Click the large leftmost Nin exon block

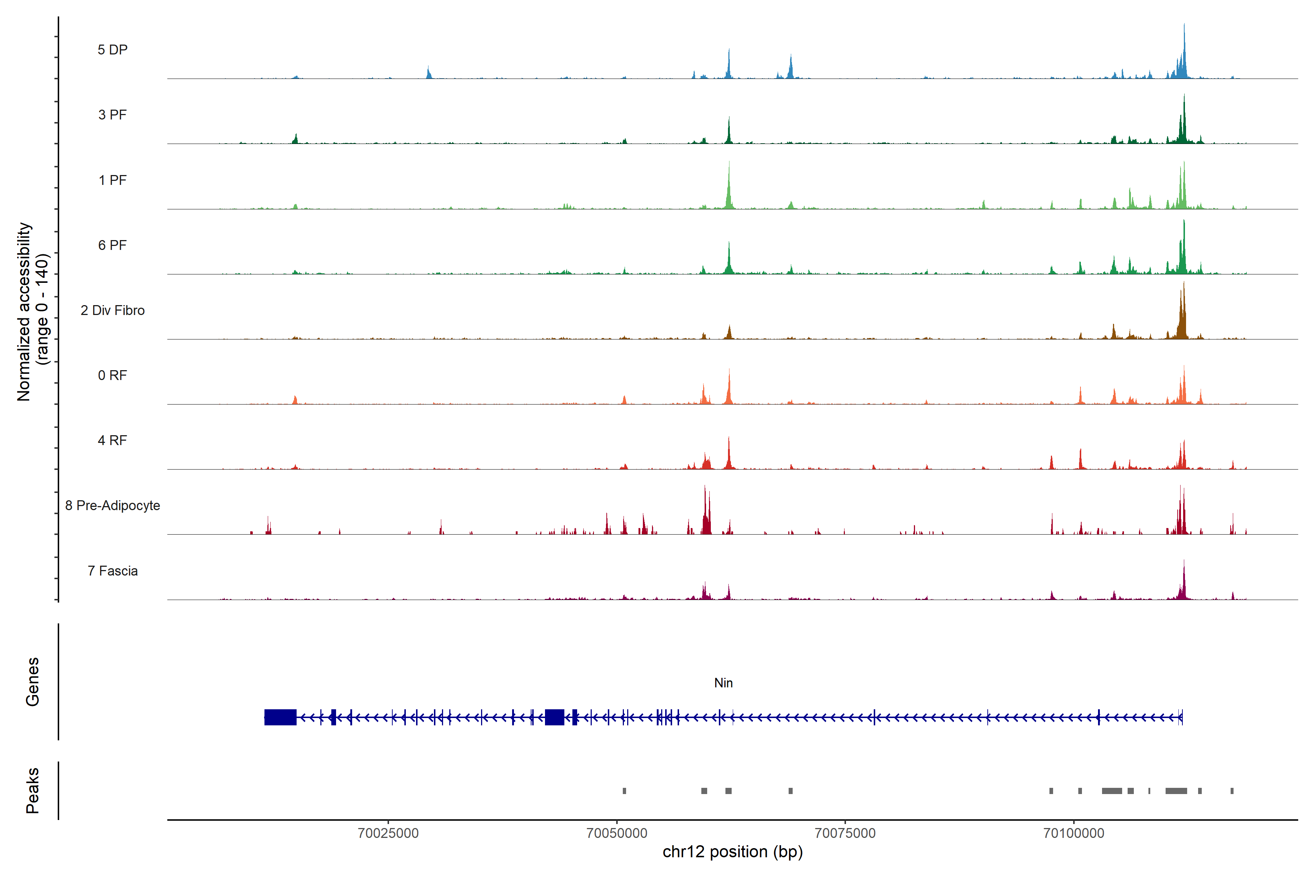[280, 717]
